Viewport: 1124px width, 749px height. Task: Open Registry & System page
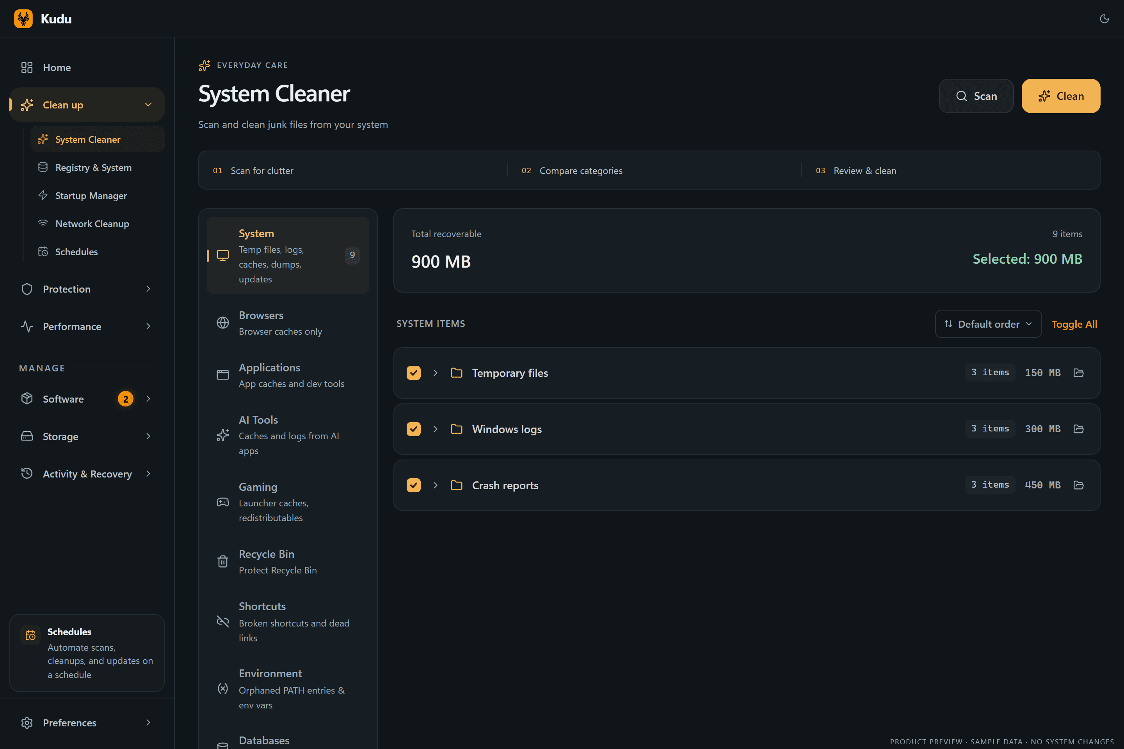[98, 167]
